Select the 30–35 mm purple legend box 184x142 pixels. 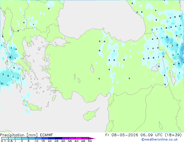click(65, 138)
